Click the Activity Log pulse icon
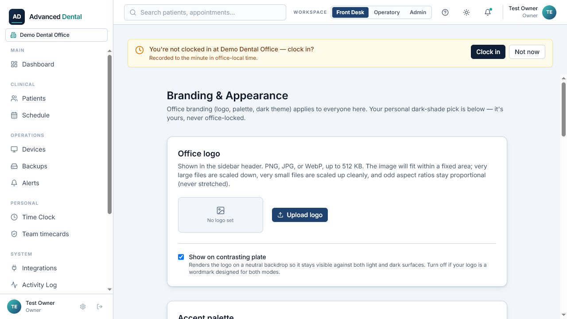567x319 pixels. pyautogui.click(x=14, y=285)
